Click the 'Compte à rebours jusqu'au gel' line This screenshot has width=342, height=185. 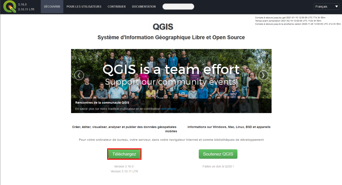tap(290, 18)
